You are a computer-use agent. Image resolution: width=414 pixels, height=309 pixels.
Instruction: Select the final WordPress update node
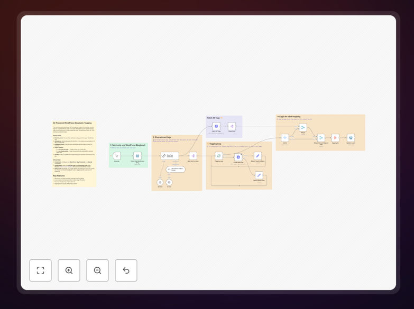pyautogui.click(x=351, y=138)
